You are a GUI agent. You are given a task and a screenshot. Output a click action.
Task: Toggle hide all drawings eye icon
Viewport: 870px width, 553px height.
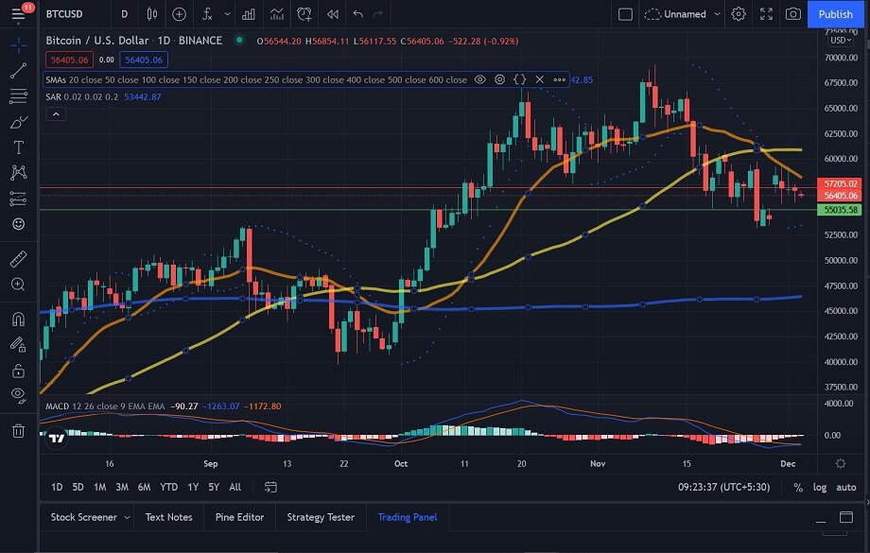click(18, 395)
